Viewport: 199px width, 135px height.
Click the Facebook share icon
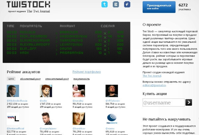click(x=127, y=5)
